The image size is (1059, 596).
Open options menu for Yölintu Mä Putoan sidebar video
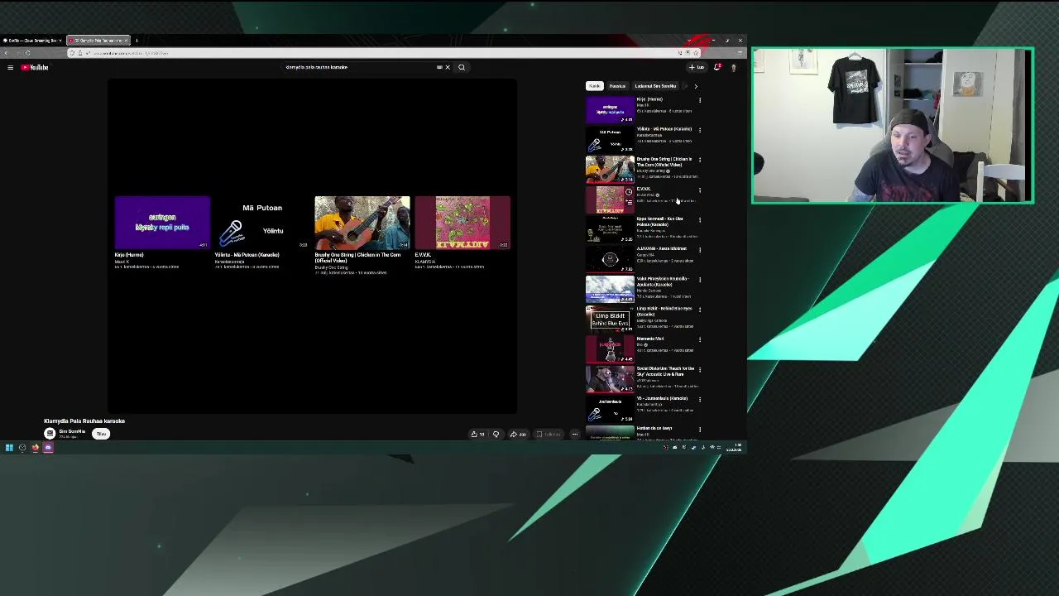[699, 130]
